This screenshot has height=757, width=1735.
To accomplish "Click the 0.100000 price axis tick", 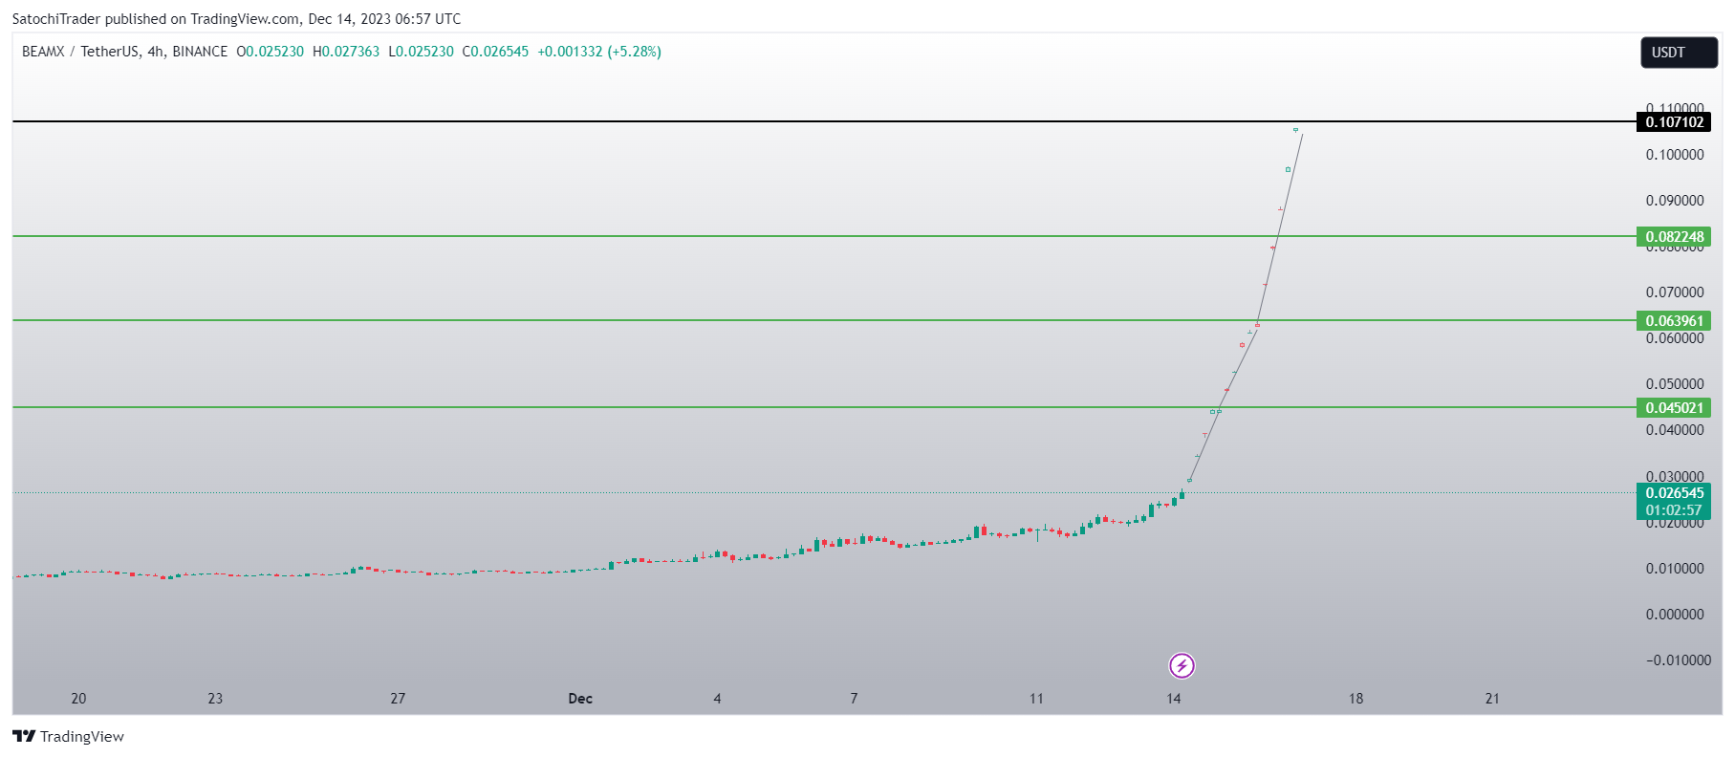I will [x=1675, y=155].
